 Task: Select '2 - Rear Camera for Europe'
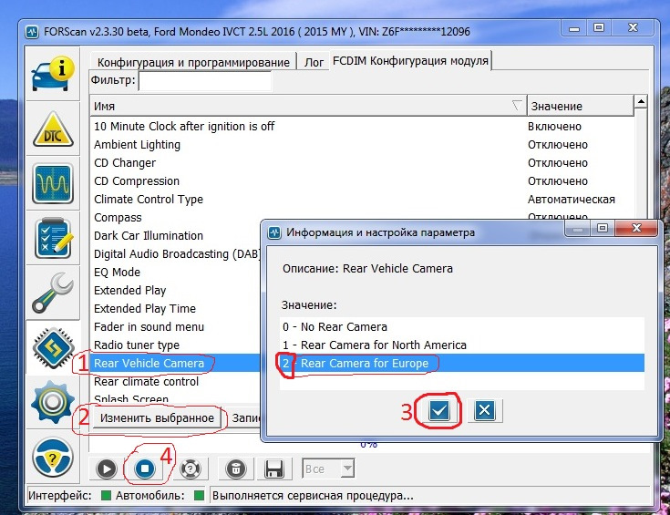(462, 364)
